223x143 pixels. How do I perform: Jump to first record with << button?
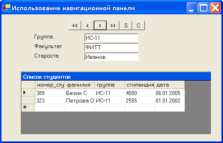[x=75, y=25]
